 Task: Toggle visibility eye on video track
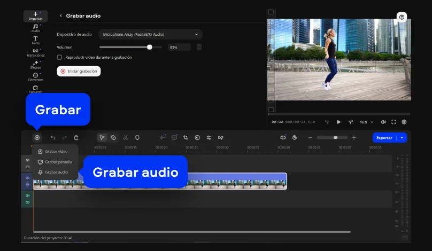point(28,178)
